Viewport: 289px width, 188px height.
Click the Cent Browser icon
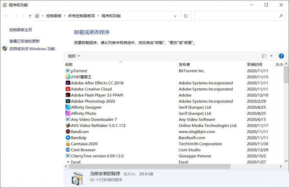(x=68, y=150)
